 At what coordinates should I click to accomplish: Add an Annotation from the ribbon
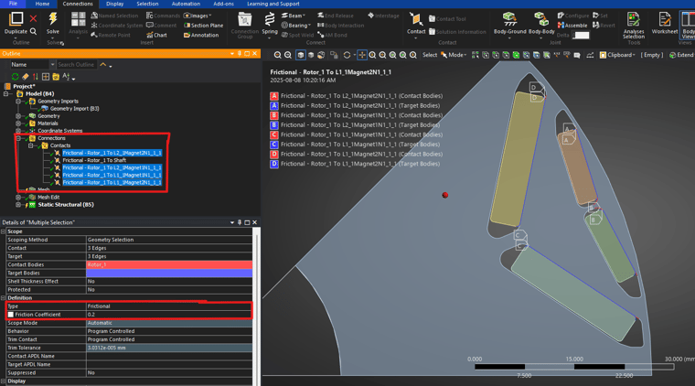click(x=201, y=35)
